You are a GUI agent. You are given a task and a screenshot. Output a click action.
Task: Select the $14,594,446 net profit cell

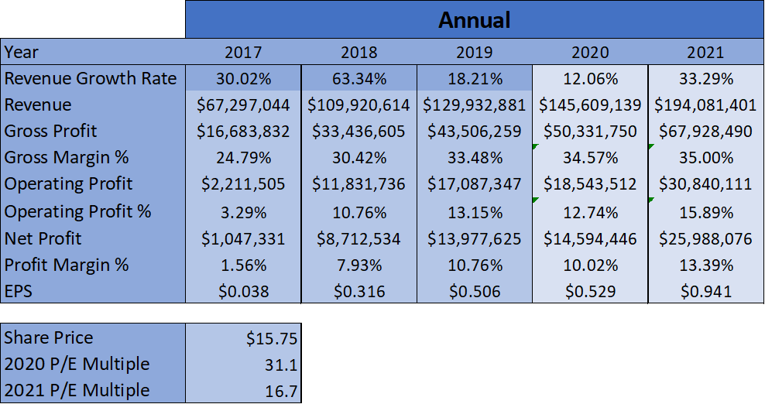pos(590,238)
